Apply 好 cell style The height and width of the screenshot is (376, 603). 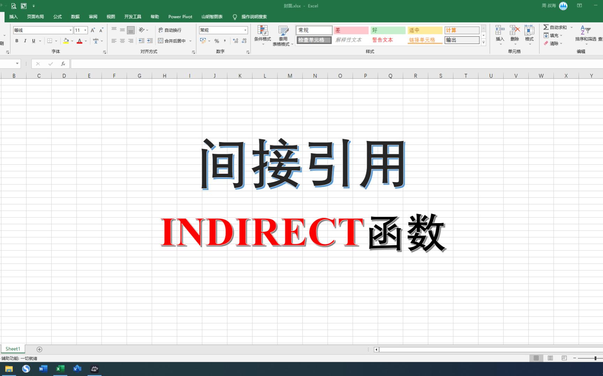[388, 30]
